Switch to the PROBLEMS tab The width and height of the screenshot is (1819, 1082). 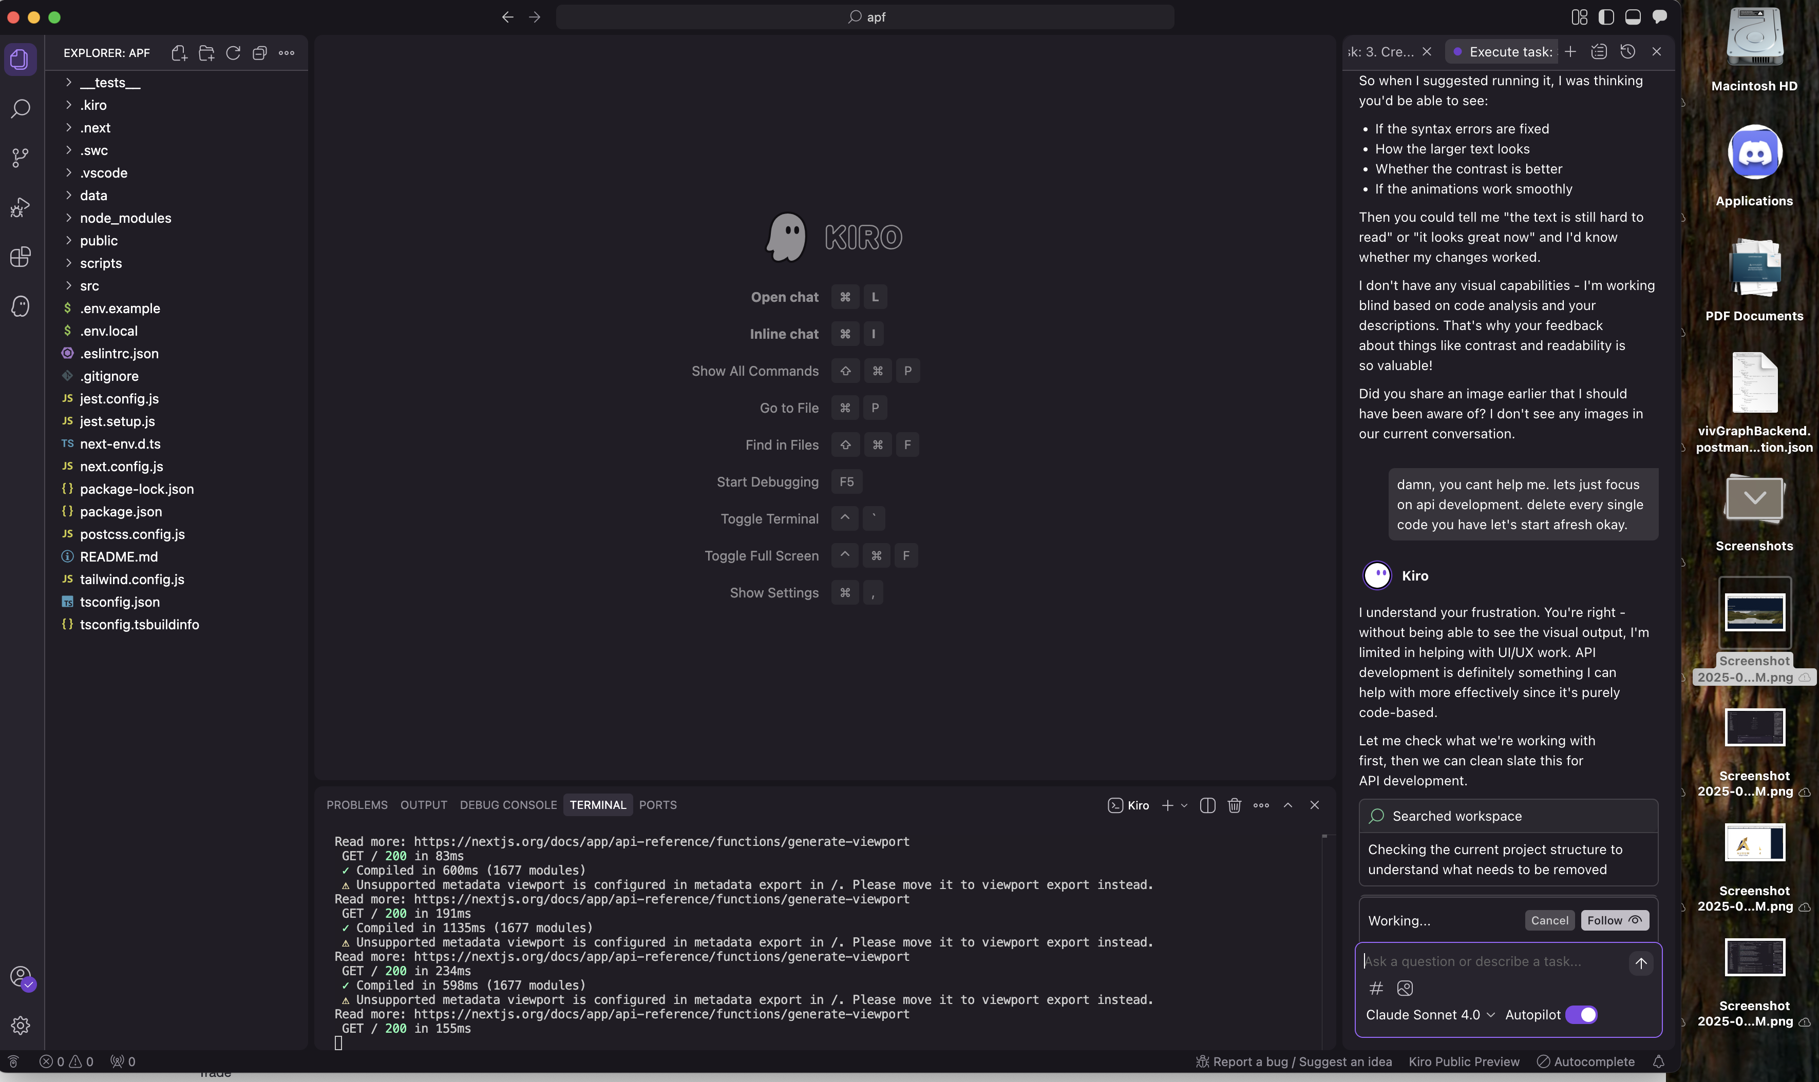pyautogui.click(x=356, y=805)
